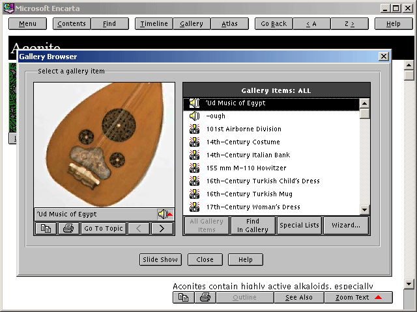The image size is (417, 312).
Task: Close the Gallery Browser dialog with X
Action: pyautogui.click(x=384, y=57)
